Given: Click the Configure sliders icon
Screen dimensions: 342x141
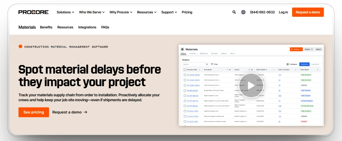Looking at the screenshot, I should (x=288, y=64).
